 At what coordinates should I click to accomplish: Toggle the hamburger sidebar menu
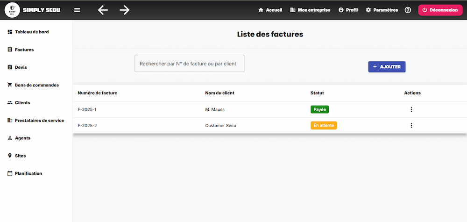point(77,10)
